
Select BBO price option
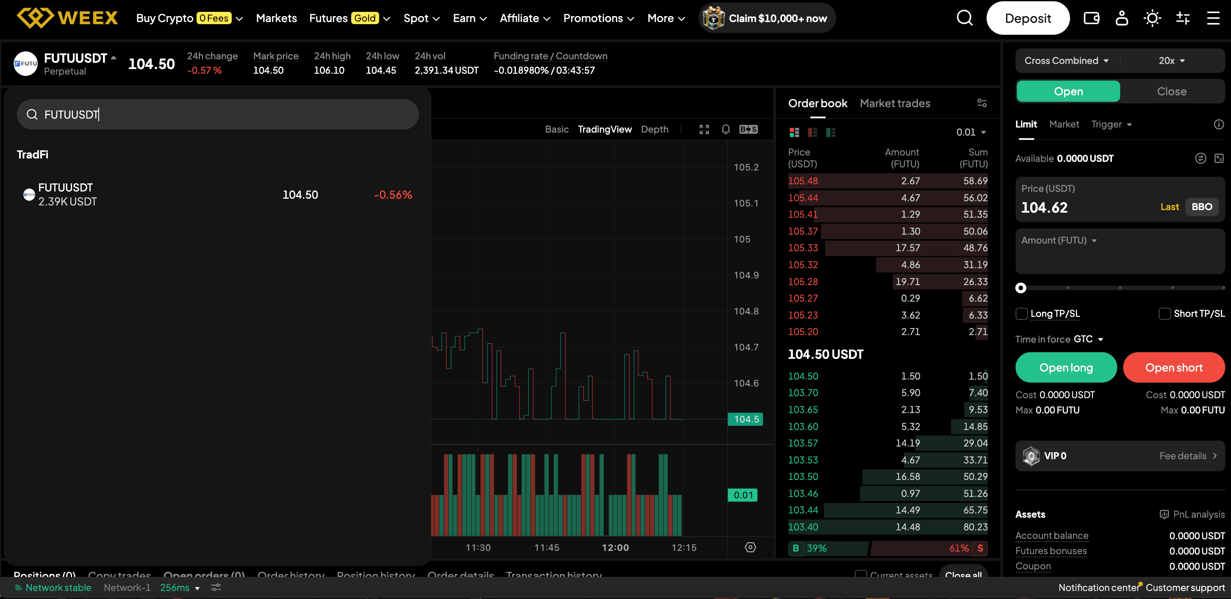(x=1201, y=207)
